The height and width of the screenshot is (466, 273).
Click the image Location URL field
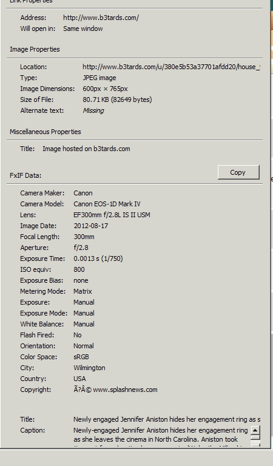pos(172,67)
